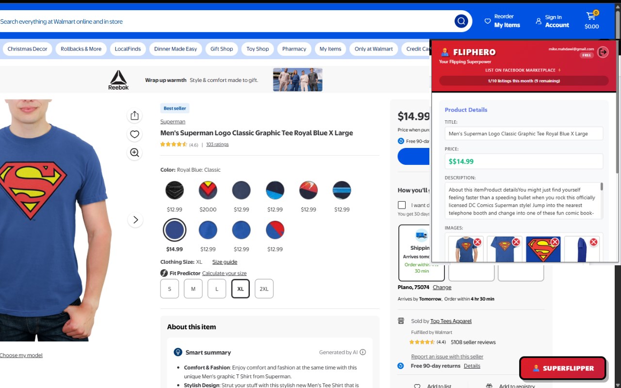Viewport: 621px width, 388px height.
Task: Click the search magnifier button
Action: click(x=461, y=21)
